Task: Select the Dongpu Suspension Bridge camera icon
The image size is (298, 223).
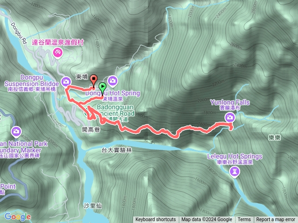Action: point(66,82)
